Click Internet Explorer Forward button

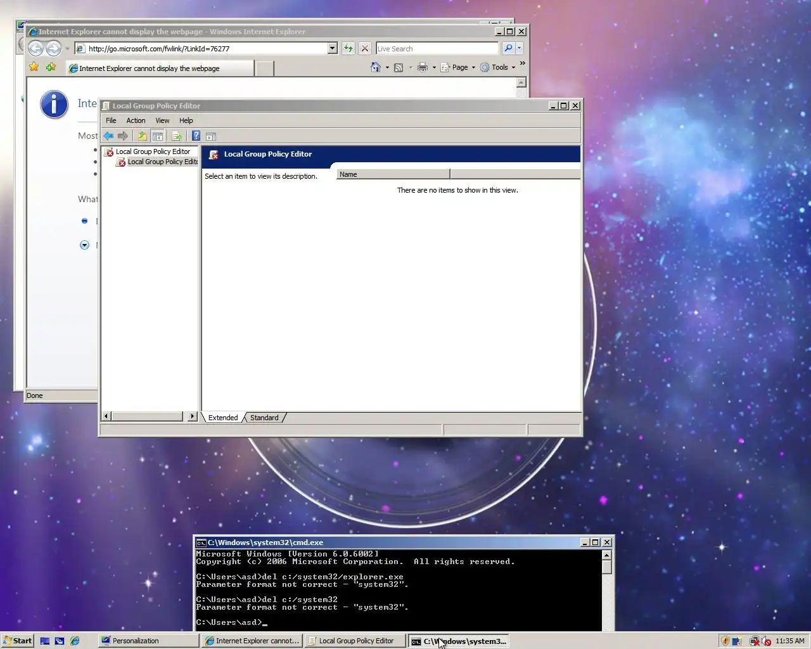(x=53, y=48)
